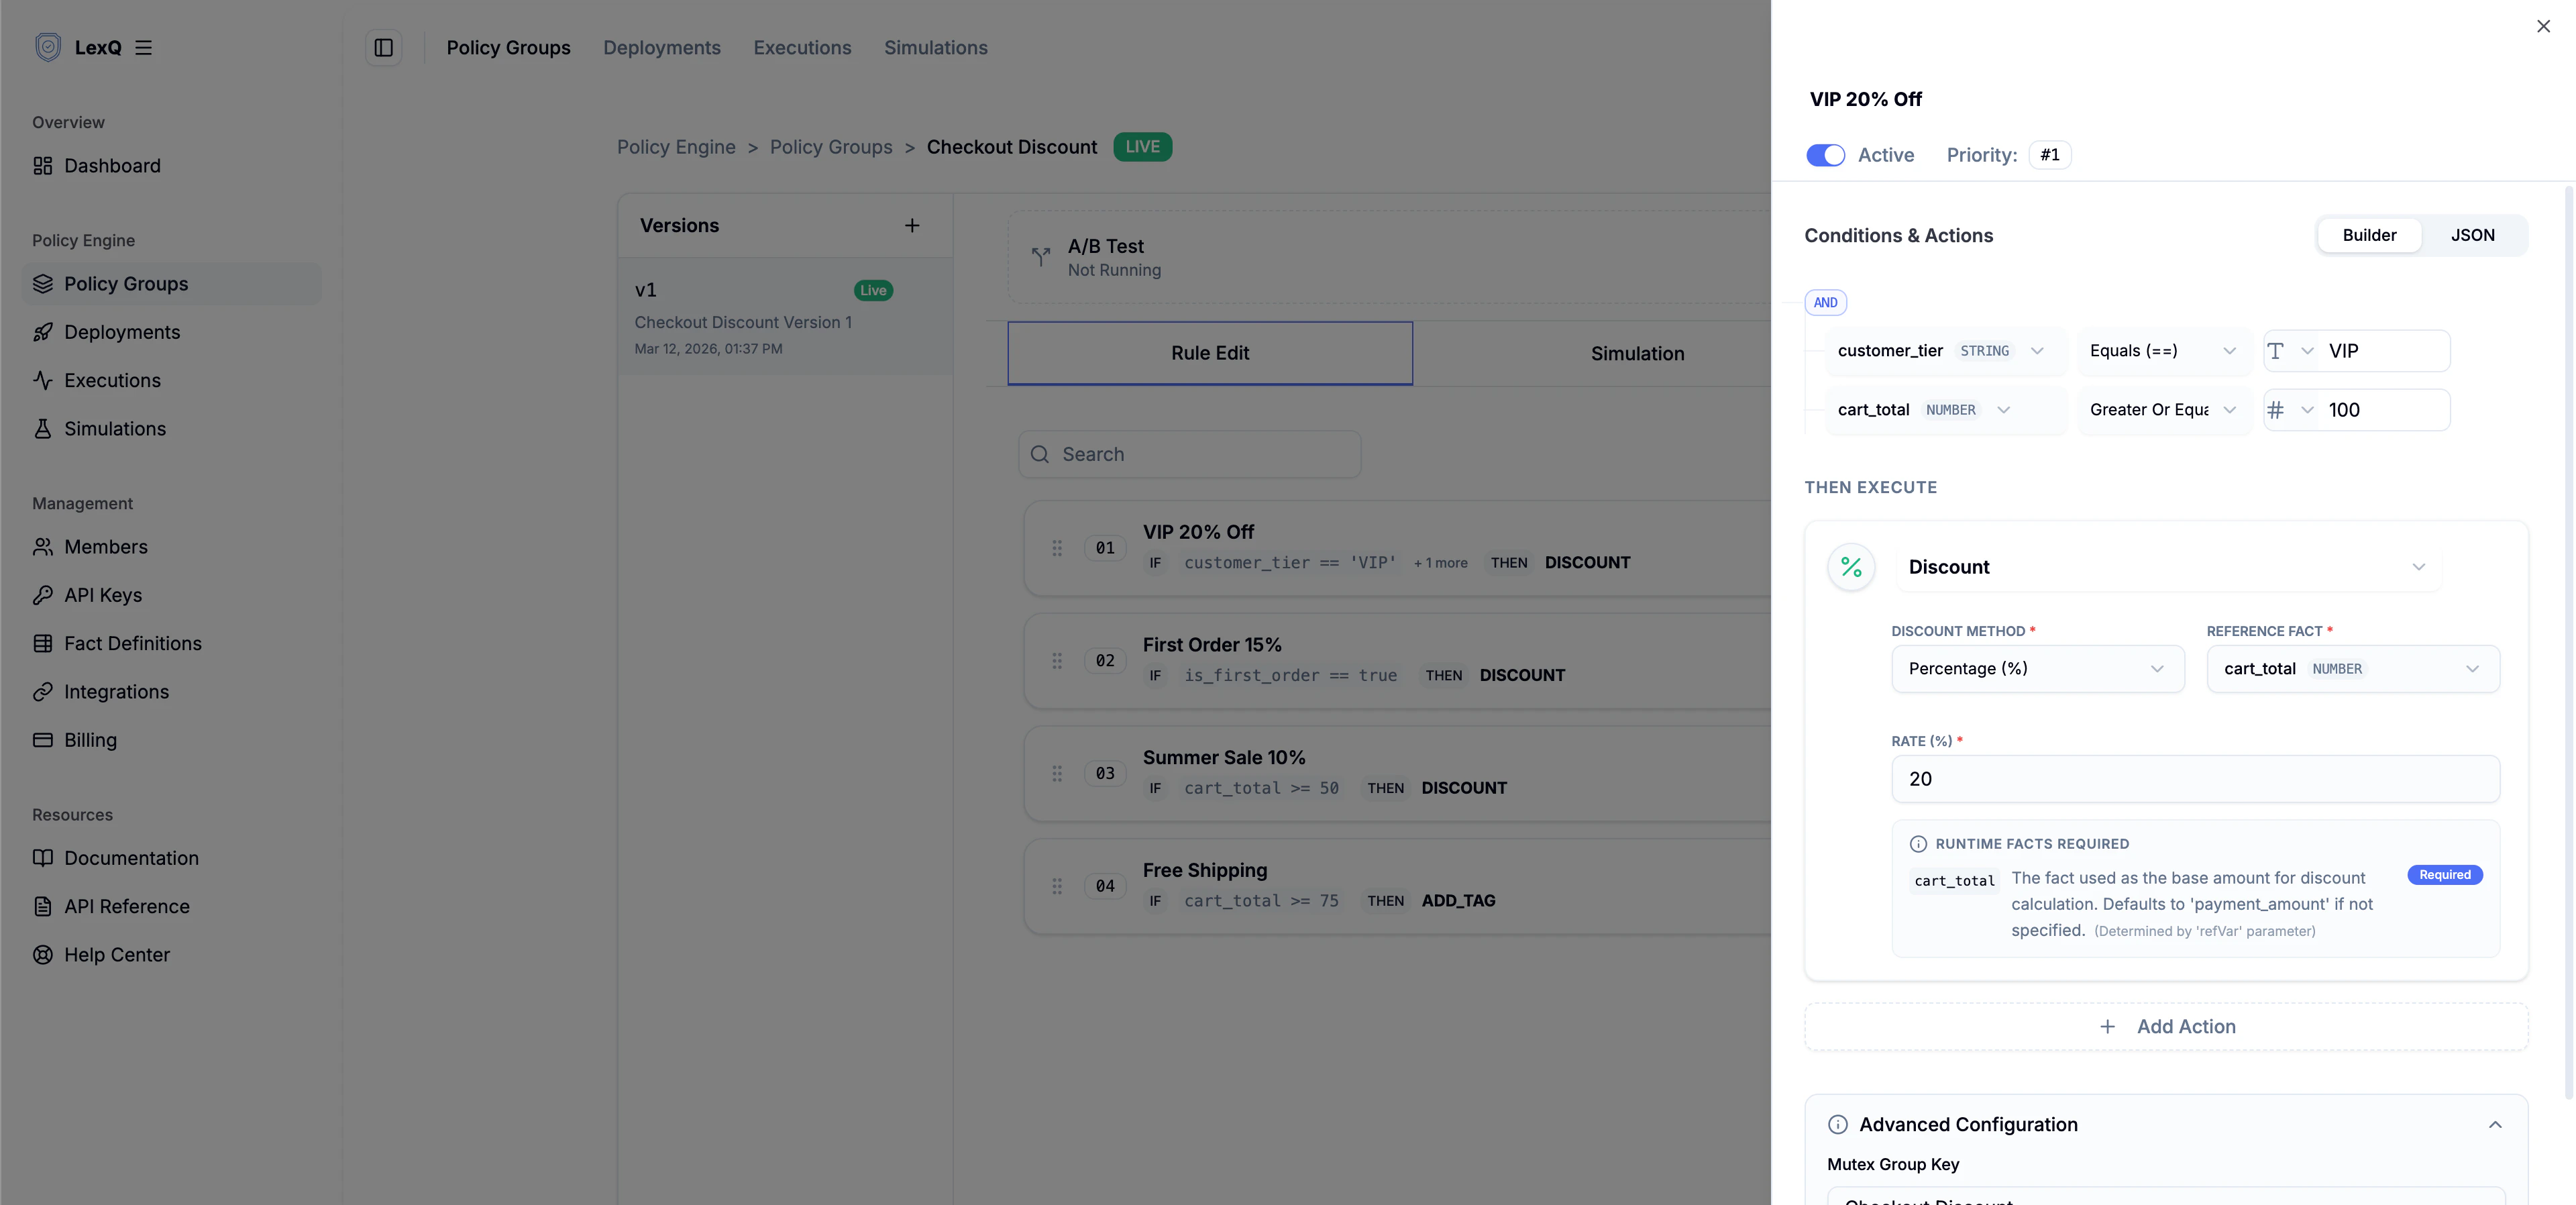The width and height of the screenshot is (2576, 1205).
Task: Click the Fact Definitions sidebar icon
Action: coord(42,643)
